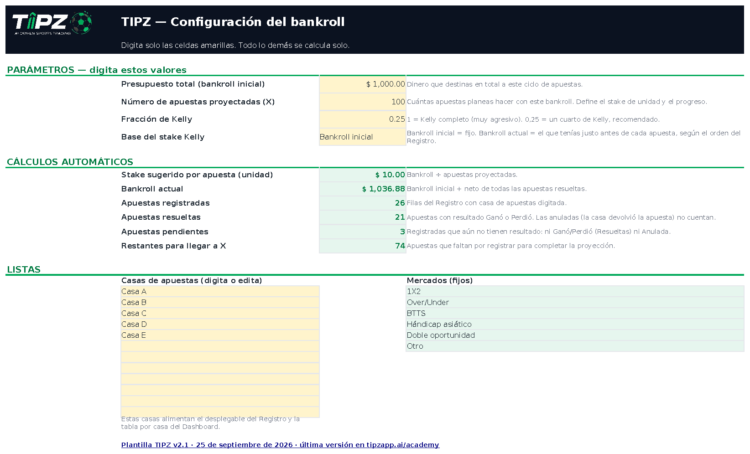Click the Fracción de Kelly label
Viewport: 750px width, 454px height.
tap(156, 119)
